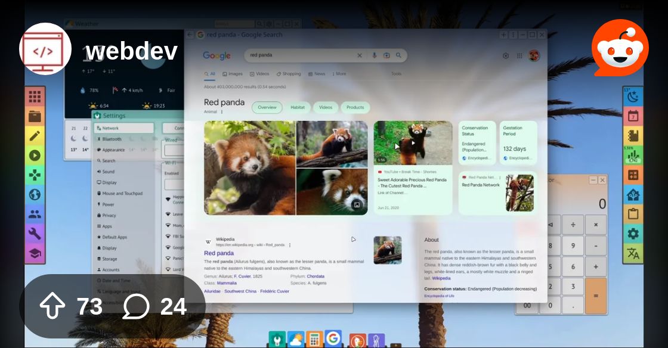The width and height of the screenshot is (668, 348).
Task: Click the equals key on the calculator
Action: click(596, 296)
